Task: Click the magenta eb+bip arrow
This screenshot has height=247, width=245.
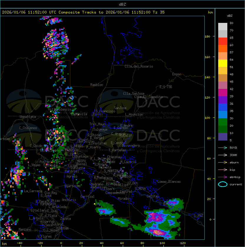Action: click(x=223, y=177)
